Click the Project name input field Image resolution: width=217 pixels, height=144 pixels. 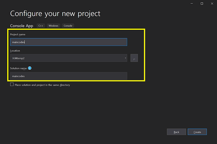click(x=69, y=42)
